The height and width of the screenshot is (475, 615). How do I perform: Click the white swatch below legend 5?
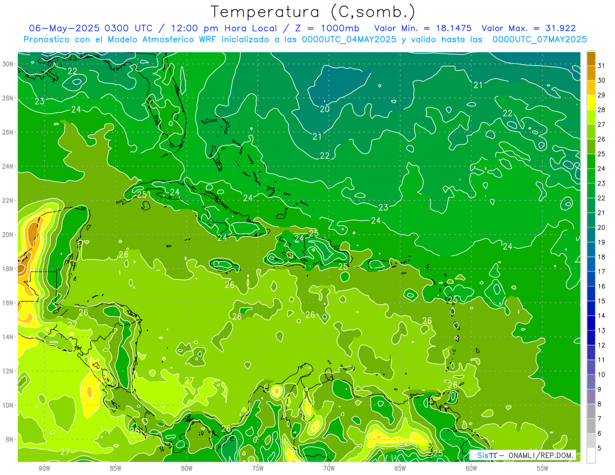coord(591,456)
